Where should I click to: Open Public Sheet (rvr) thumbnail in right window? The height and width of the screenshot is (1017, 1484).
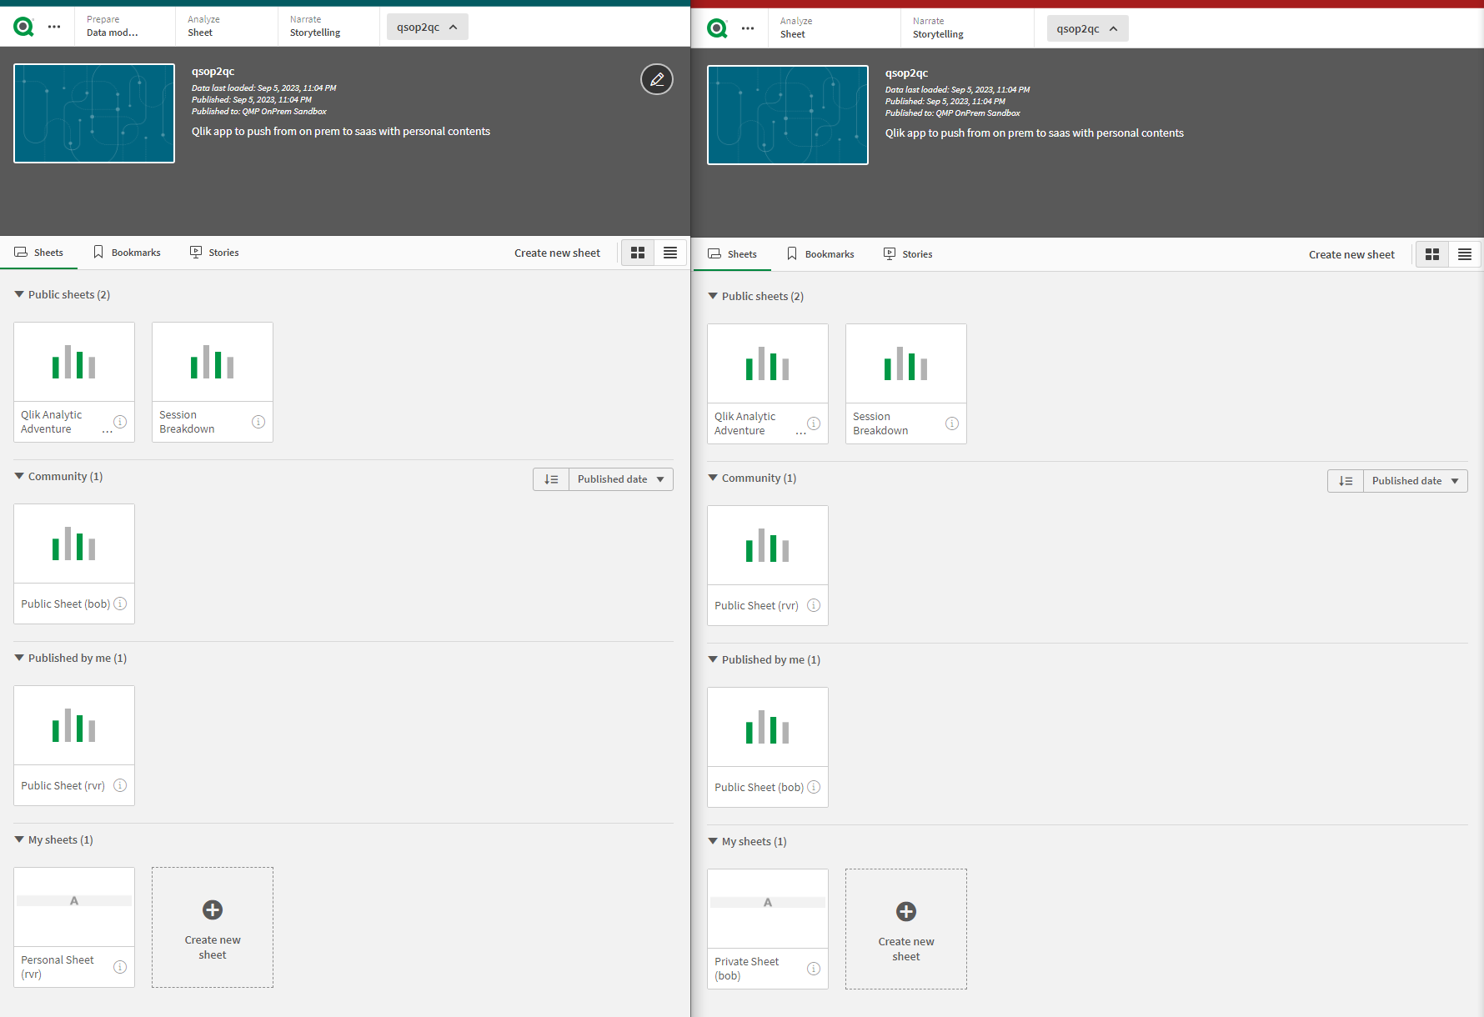pos(768,545)
